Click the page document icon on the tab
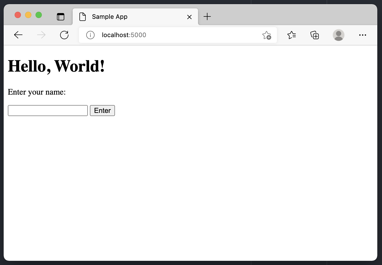This screenshot has width=382, height=265. tap(83, 16)
